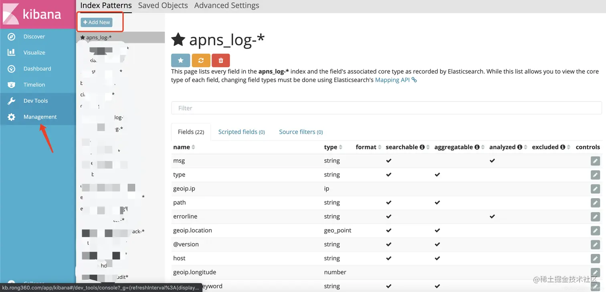
Task: Edit the type field
Action: coord(595,175)
